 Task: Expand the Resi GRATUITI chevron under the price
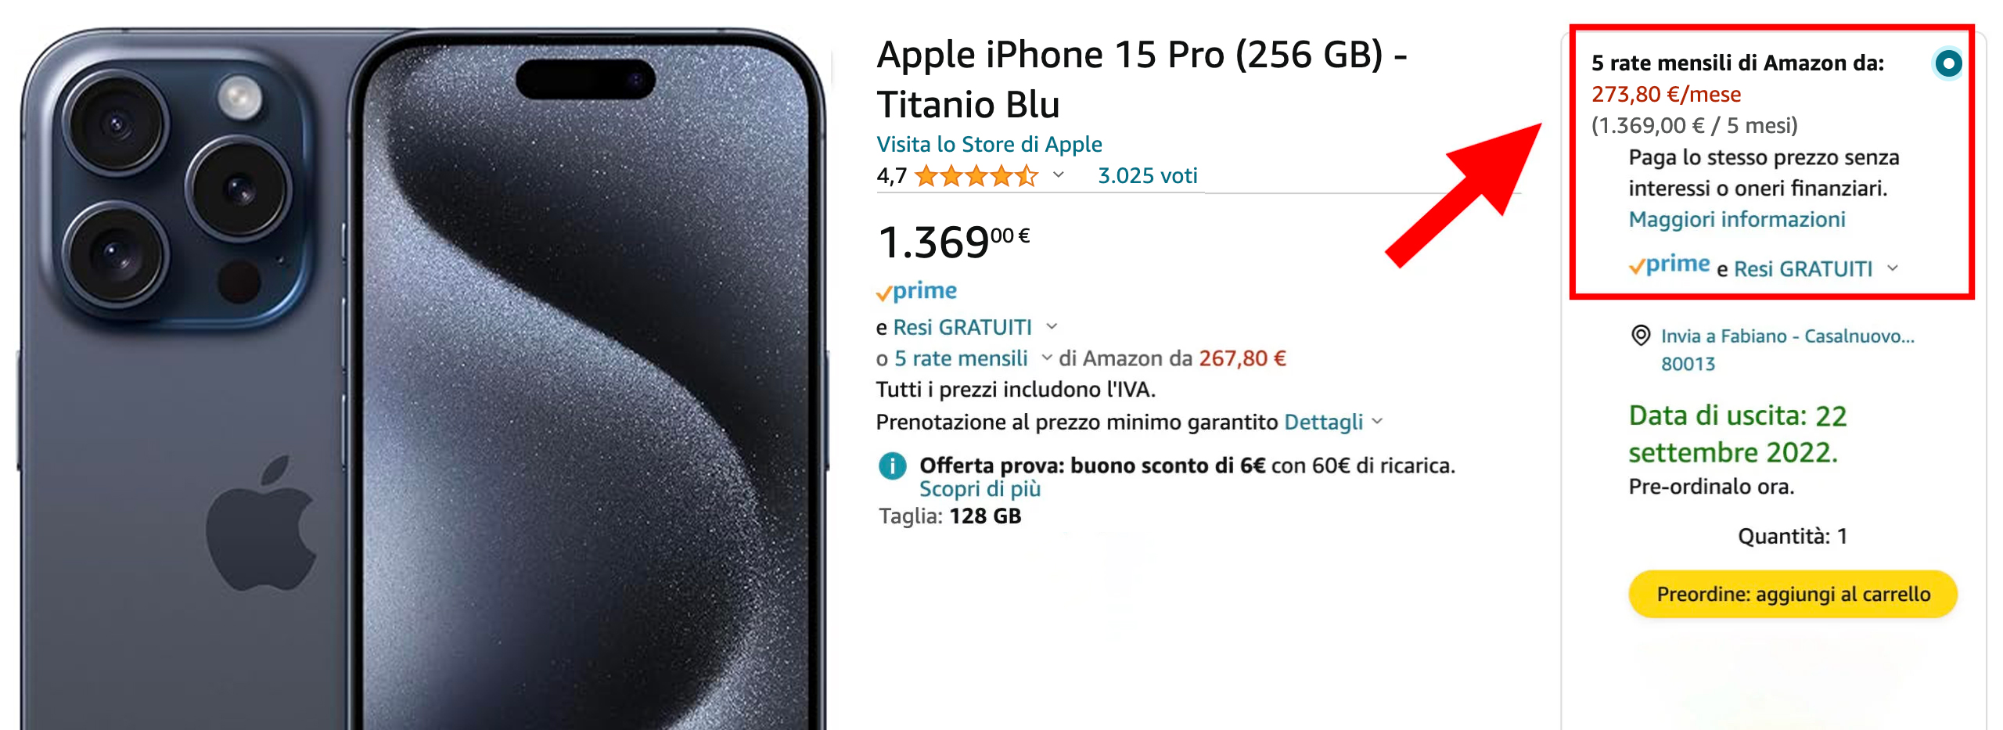click(1052, 326)
